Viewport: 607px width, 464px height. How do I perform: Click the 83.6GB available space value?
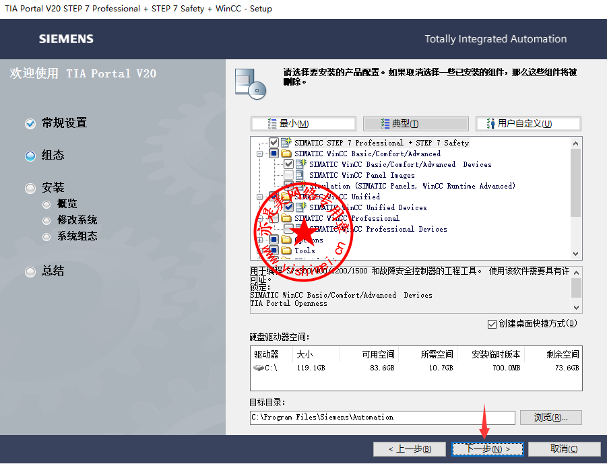(x=382, y=368)
